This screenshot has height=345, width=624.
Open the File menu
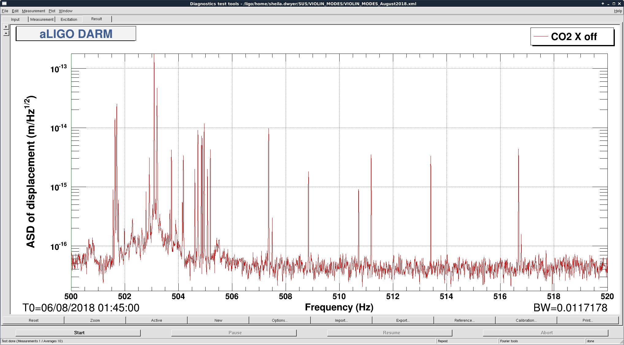click(5, 11)
